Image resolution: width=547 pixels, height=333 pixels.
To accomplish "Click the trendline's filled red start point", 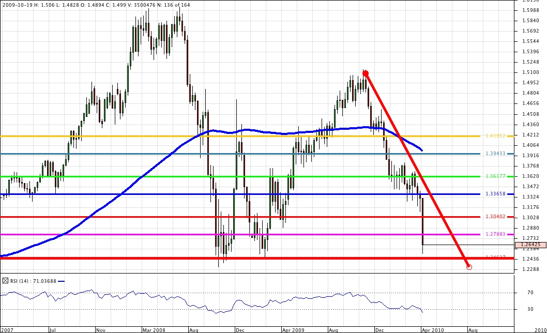I will tap(366, 73).
